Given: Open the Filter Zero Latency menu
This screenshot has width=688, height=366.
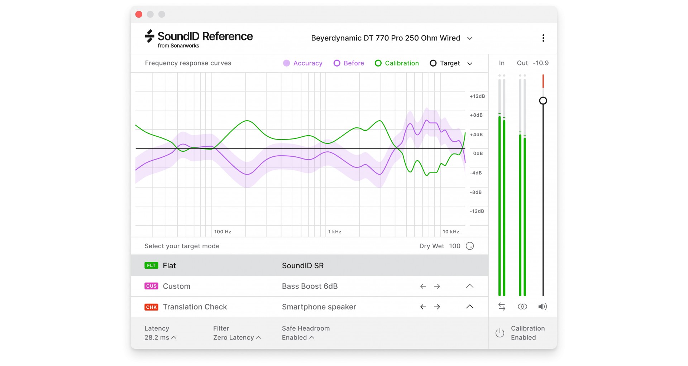Looking at the screenshot, I should [x=237, y=338].
